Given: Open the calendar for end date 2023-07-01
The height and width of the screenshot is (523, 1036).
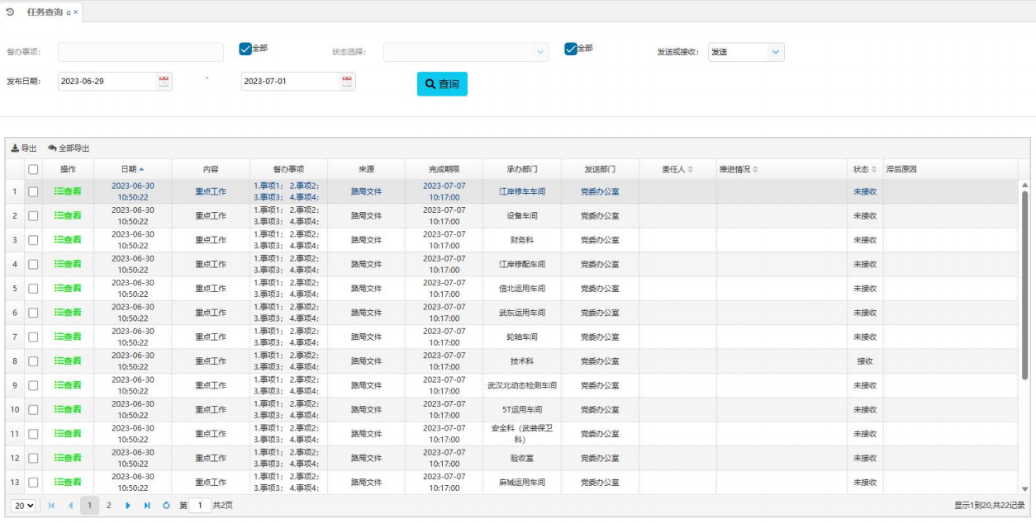Looking at the screenshot, I should 347,82.
